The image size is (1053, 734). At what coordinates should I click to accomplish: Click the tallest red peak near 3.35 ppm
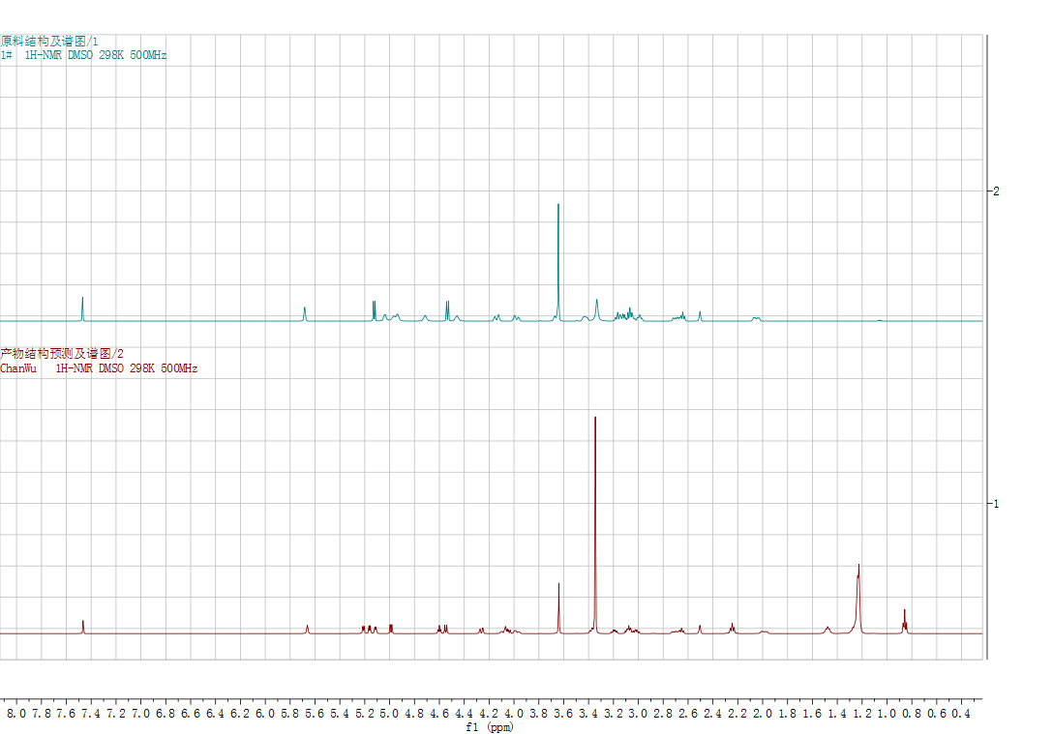(595, 525)
